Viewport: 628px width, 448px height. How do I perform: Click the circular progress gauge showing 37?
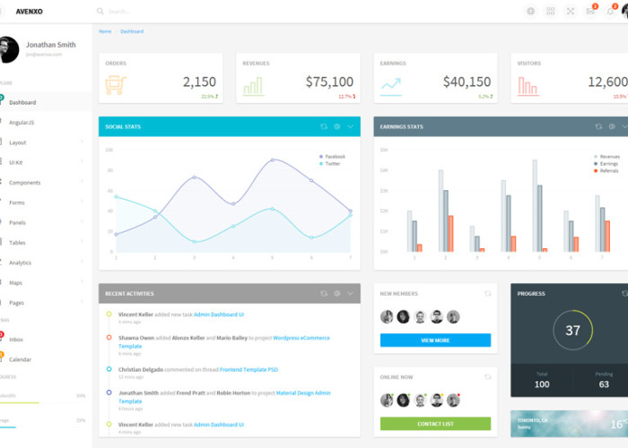click(572, 330)
